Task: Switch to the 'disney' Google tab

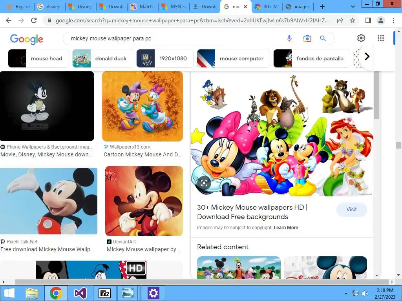Action: point(49,7)
